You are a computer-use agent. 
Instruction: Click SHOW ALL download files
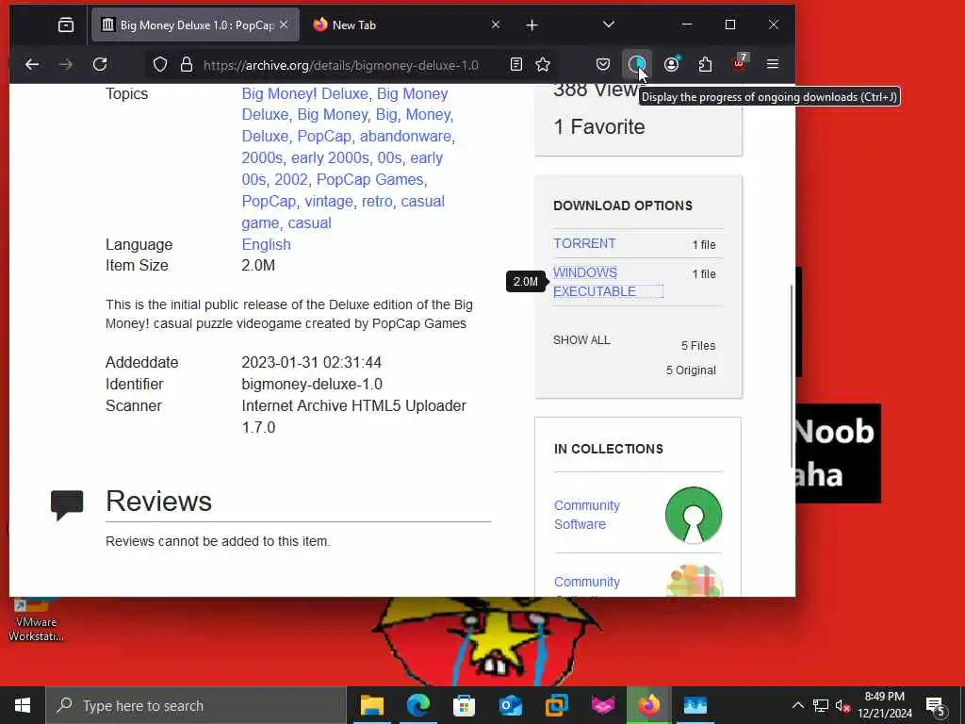click(x=581, y=339)
